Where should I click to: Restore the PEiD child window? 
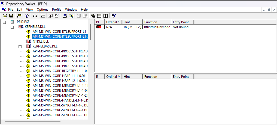(x=269, y=10)
